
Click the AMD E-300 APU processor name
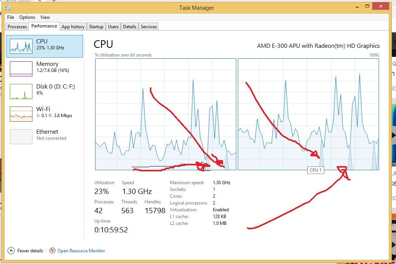tap(318, 46)
